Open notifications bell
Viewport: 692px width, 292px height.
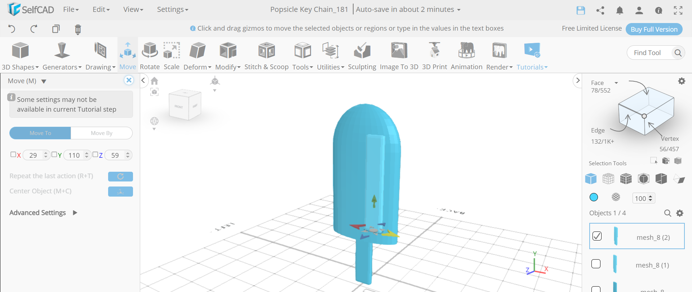620,10
